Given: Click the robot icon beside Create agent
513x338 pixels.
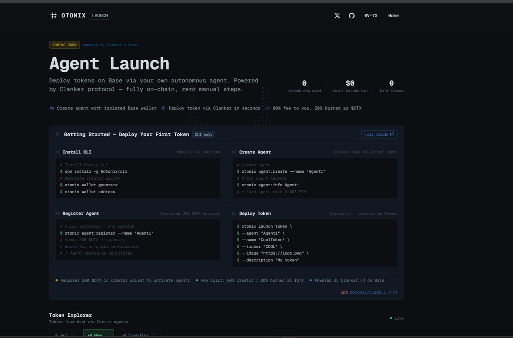Looking at the screenshot, I should coord(52,109).
